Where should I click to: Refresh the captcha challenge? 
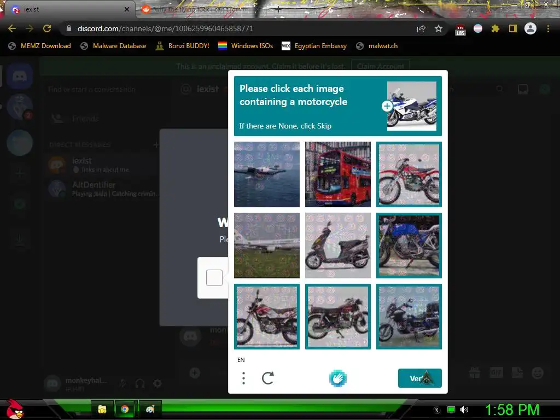[x=268, y=378]
